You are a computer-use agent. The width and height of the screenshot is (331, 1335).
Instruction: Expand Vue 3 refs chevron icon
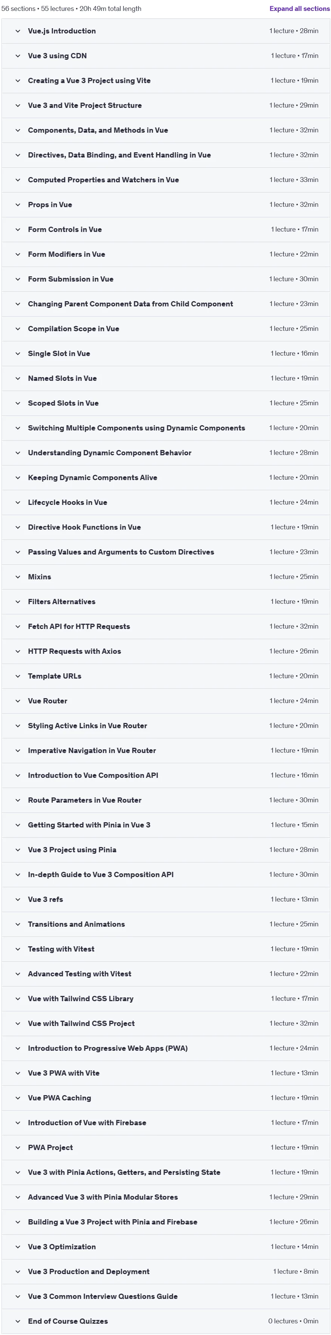coord(18,899)
